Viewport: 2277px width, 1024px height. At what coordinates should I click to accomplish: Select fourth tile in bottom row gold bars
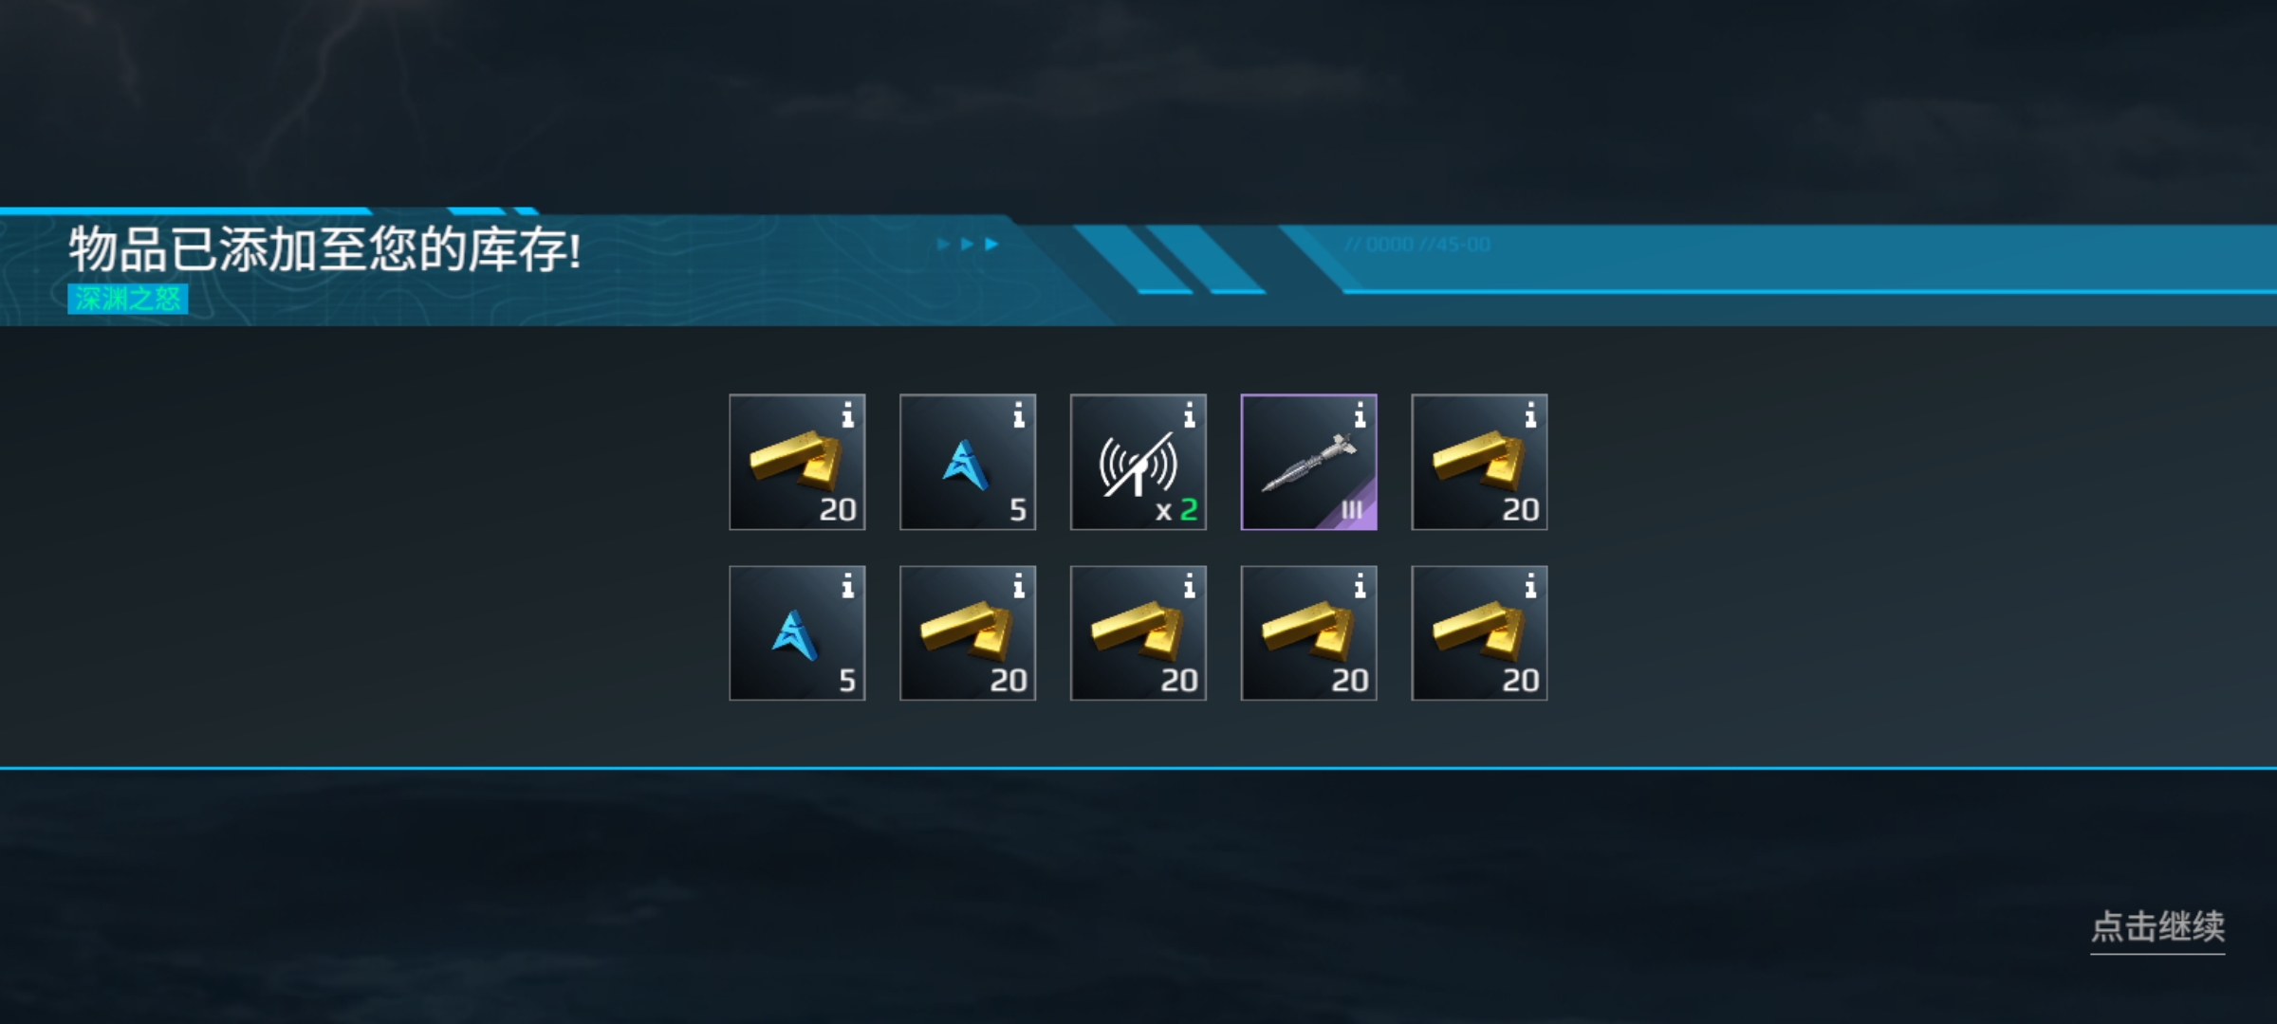[x=1309, y=633]
